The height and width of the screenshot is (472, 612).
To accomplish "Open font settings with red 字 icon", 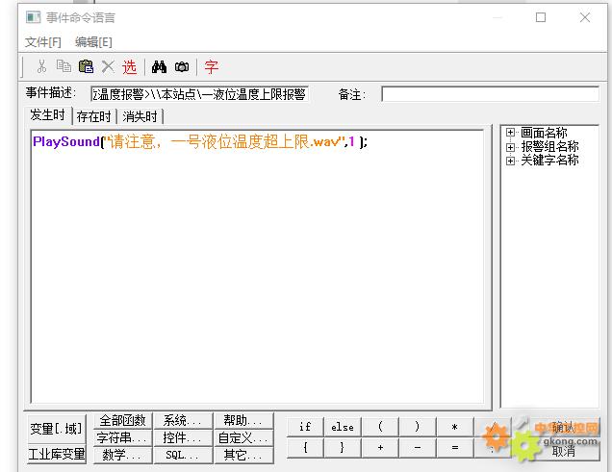I will click(211, 66).
